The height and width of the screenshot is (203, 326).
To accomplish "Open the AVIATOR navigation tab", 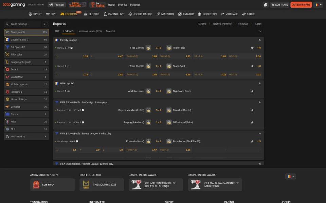I will [186, 14].
